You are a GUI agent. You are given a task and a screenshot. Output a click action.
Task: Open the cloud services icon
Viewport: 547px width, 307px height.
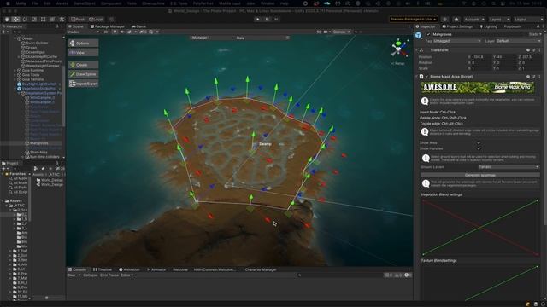pos(456,20)
